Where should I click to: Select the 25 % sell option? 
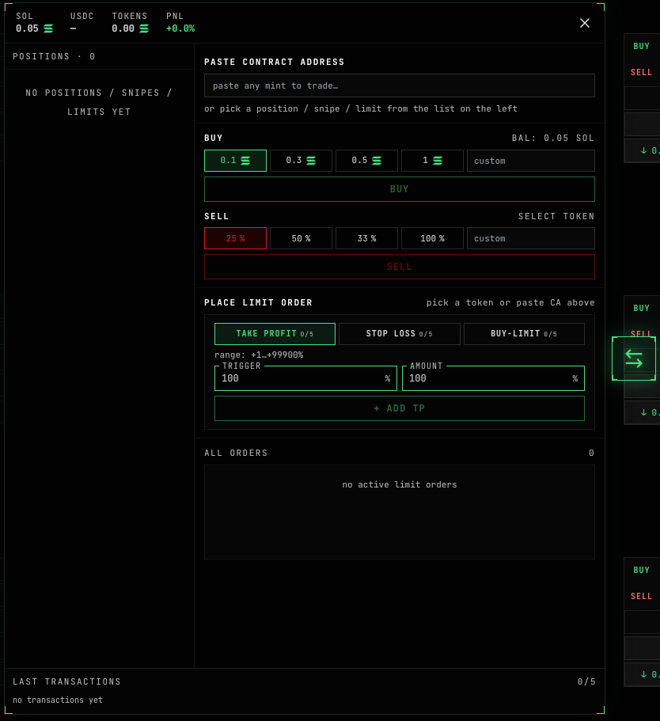[236, 238]
